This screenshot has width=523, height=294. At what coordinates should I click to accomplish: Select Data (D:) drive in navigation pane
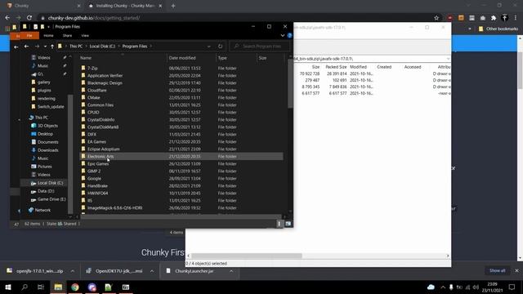46,191
